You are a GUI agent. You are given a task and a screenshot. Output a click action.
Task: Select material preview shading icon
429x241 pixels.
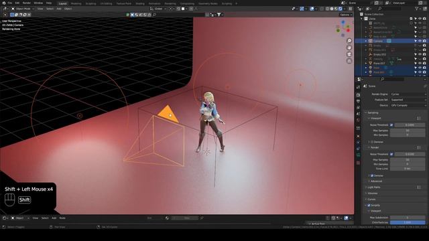(336, 9)
